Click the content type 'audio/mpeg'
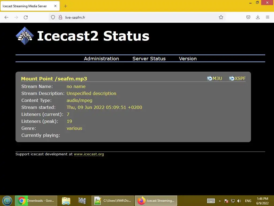 pos(79,100)
